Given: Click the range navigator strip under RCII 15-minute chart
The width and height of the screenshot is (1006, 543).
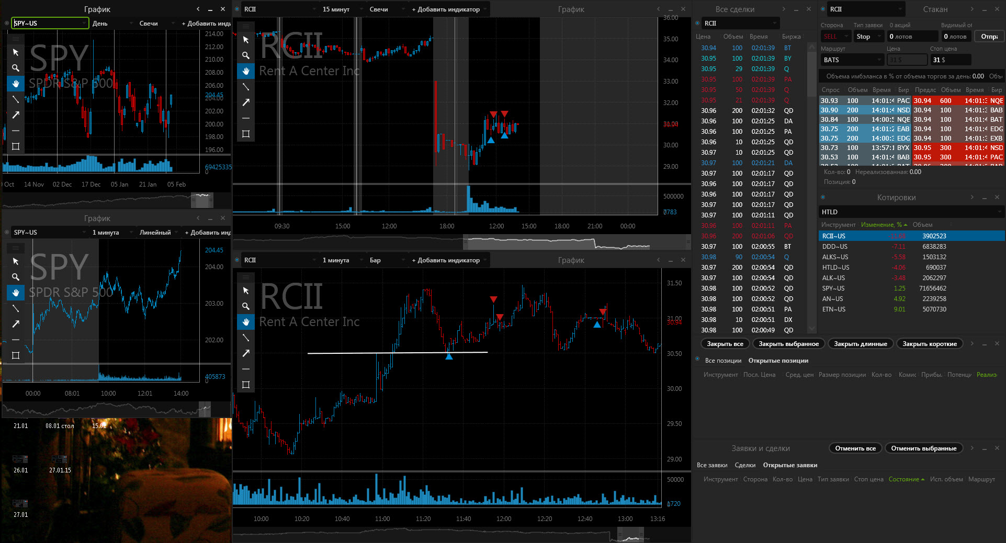Looking at the screenshot, I should (460, 242).
